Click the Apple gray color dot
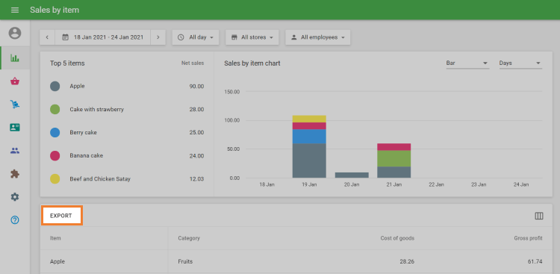560x274 pixels. pos(55,86)
